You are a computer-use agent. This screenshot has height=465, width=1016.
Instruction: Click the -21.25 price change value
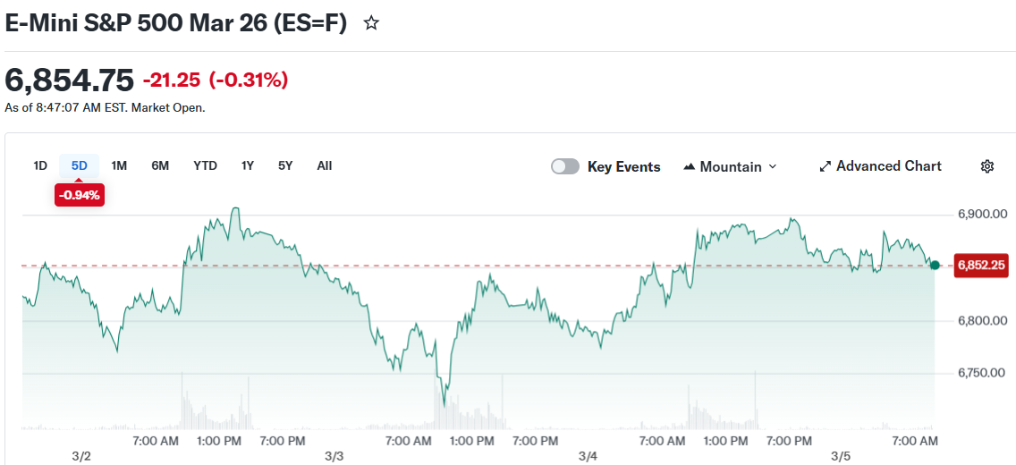click(x=173, y=81)
